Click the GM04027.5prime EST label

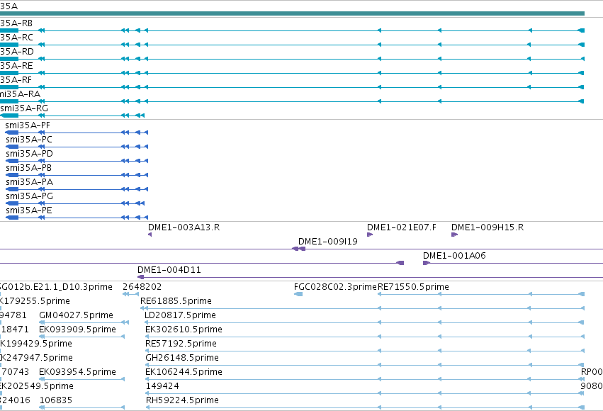[76, 315]
